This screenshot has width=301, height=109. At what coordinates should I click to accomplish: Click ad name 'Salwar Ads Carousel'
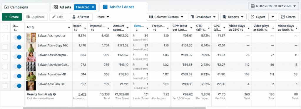tap(51, 84)
